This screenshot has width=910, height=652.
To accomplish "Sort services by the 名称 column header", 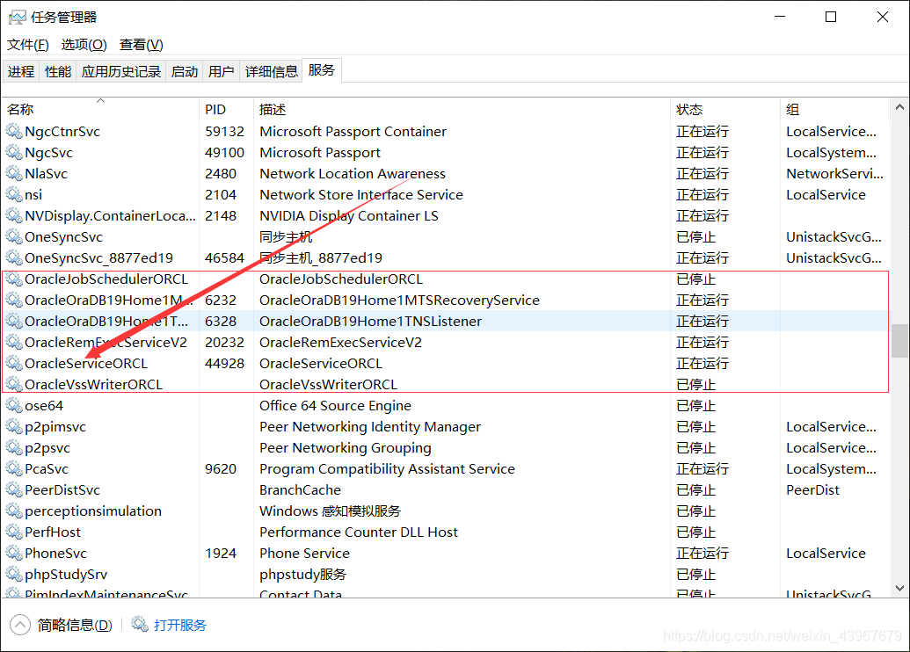I will coord(100,109).
